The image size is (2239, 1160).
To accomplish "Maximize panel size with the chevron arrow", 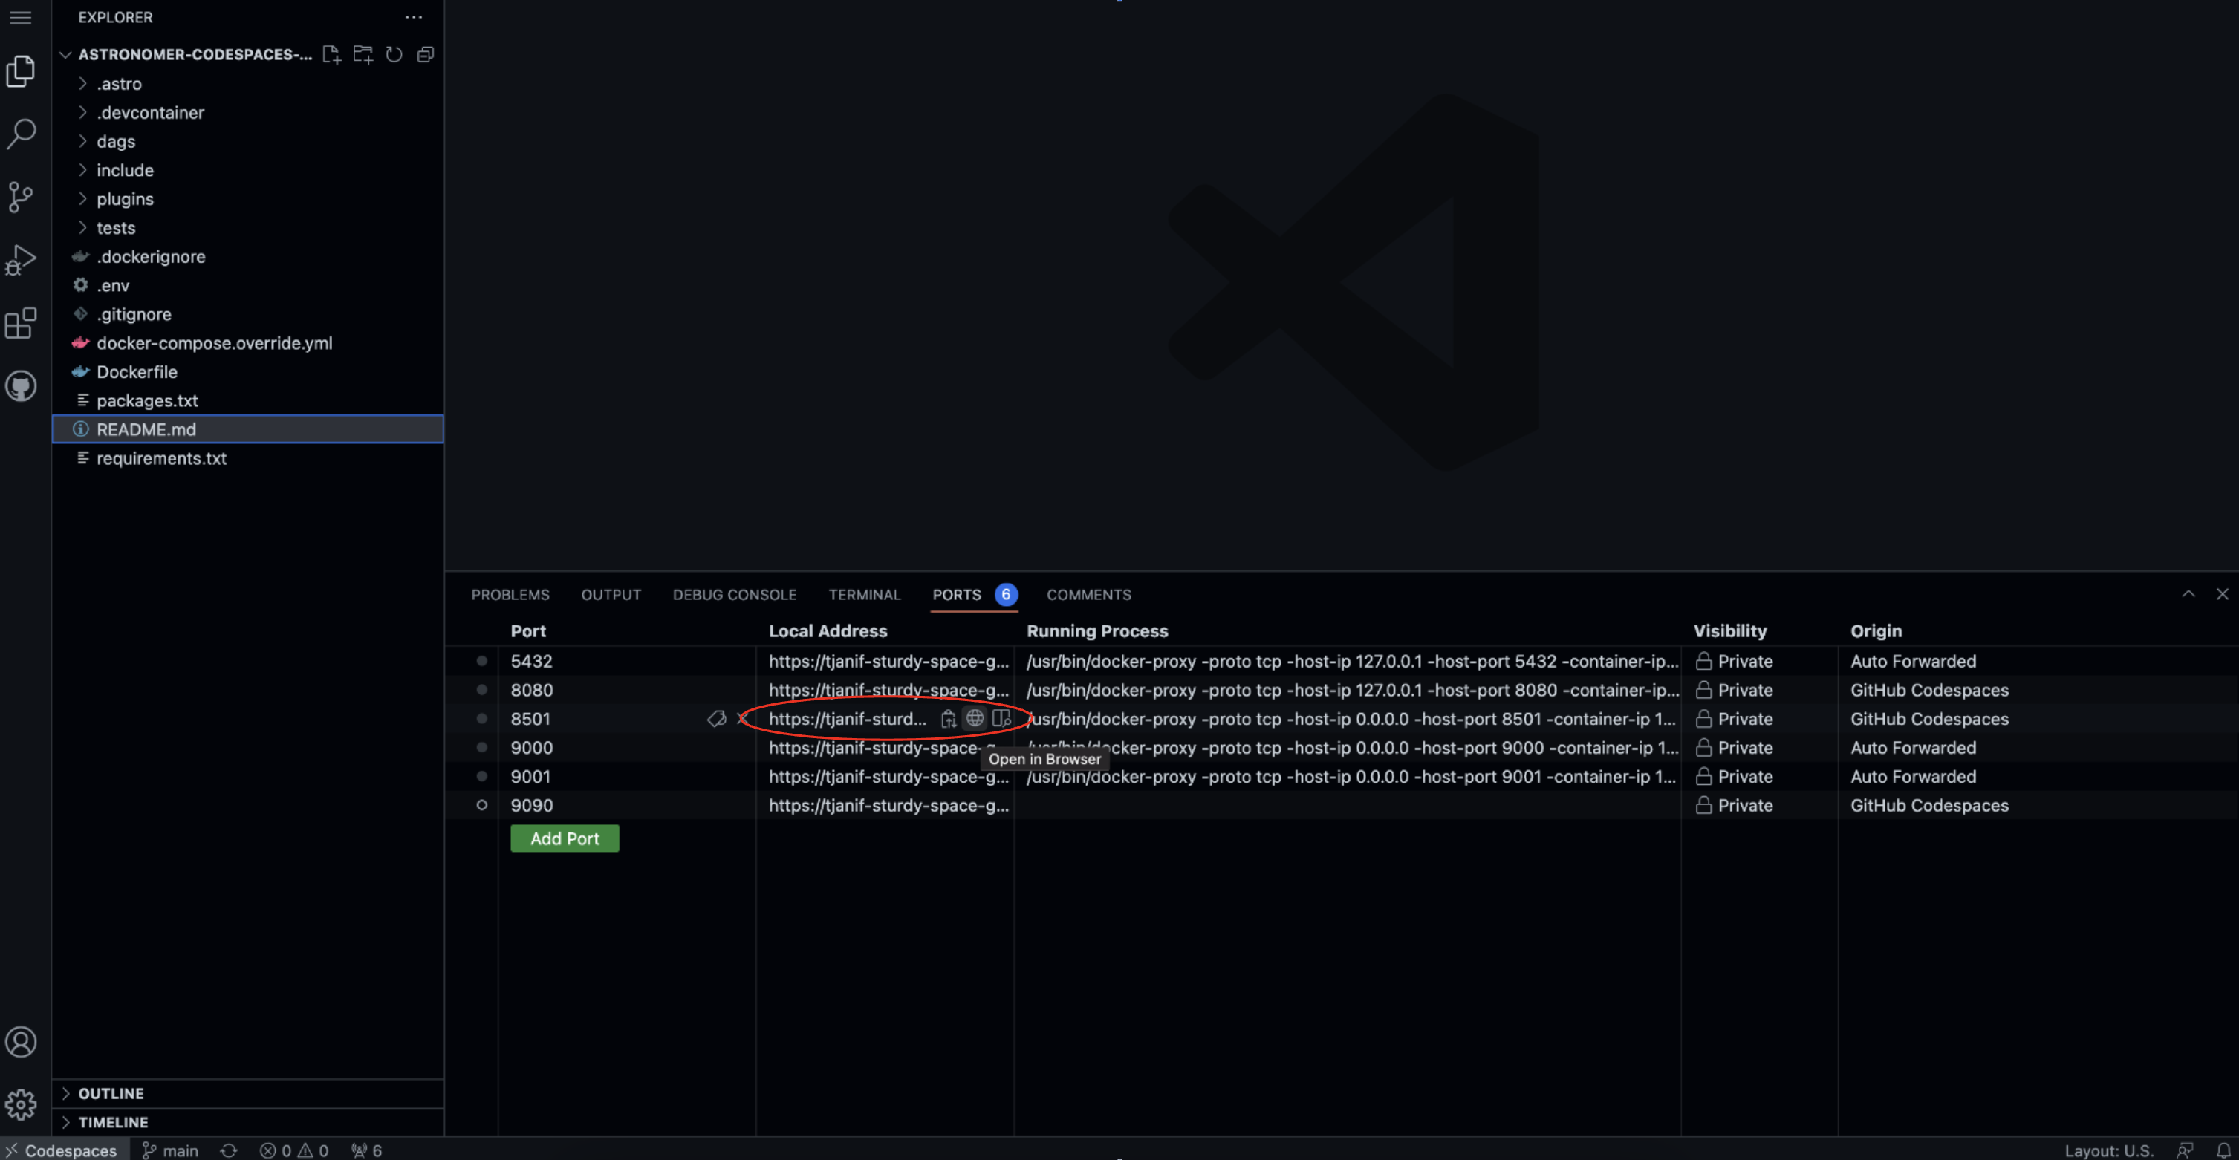I will [x=2188, y=594].
